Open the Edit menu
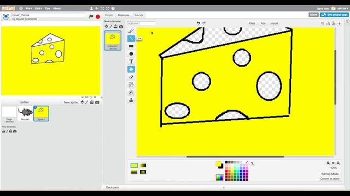 [x=38, y=9]
